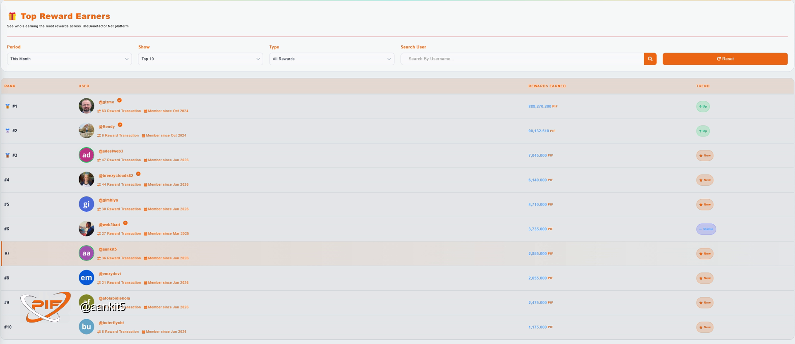Open the @buterflyxbt username link
Viewport: 795px width, 344px height.
click(x=111, y=323)
